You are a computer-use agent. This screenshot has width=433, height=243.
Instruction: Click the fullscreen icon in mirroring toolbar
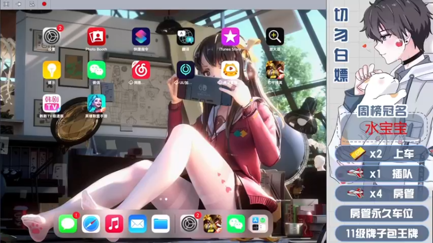pyautogui.click(x=6, y=4)
